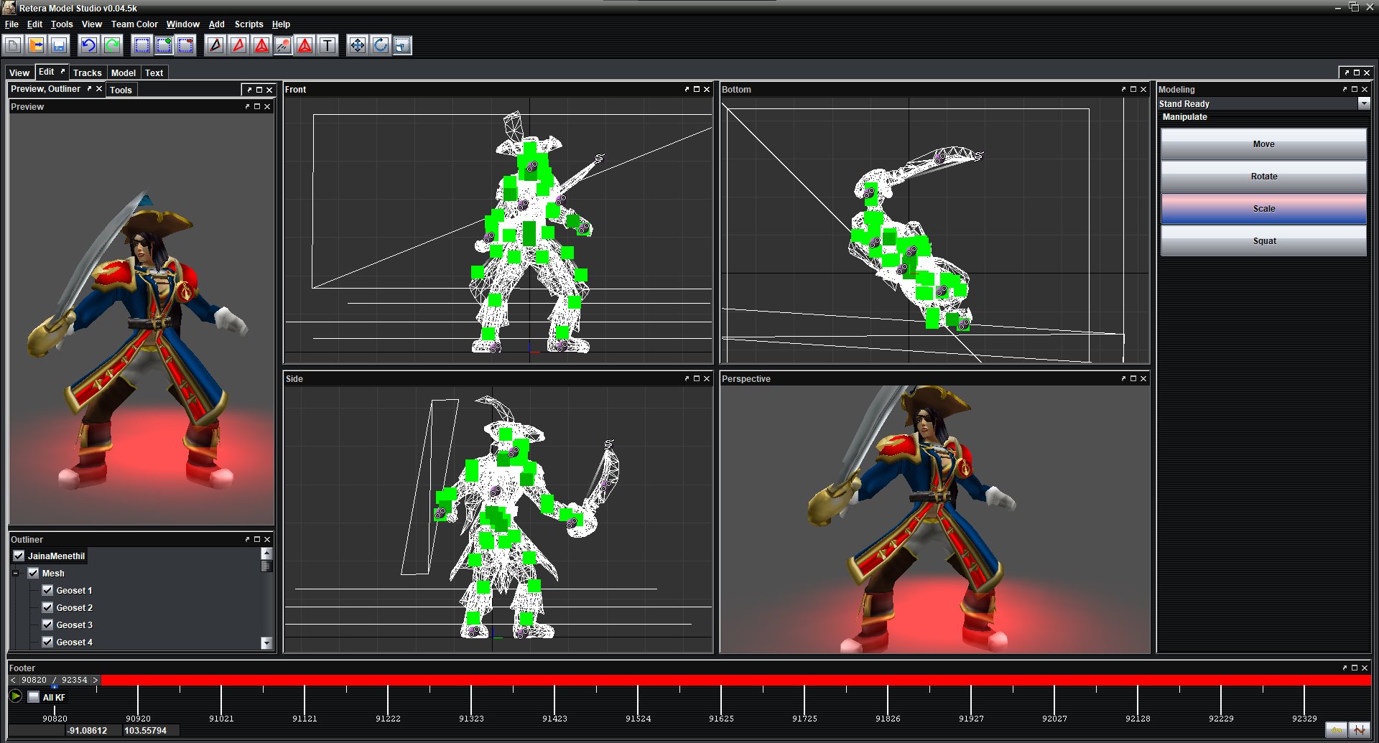The width and height of the screenshot is (1379, 743).
Task: Activate the Move arrows toolbar tool
Action: tap(357, 46)
